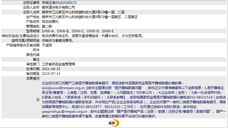
Task: Click management category value 第二类
Action: pos(47,26)
